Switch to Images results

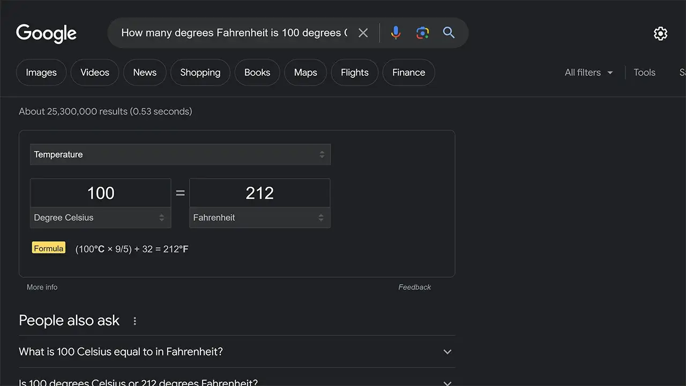click(x=41, y=72)
